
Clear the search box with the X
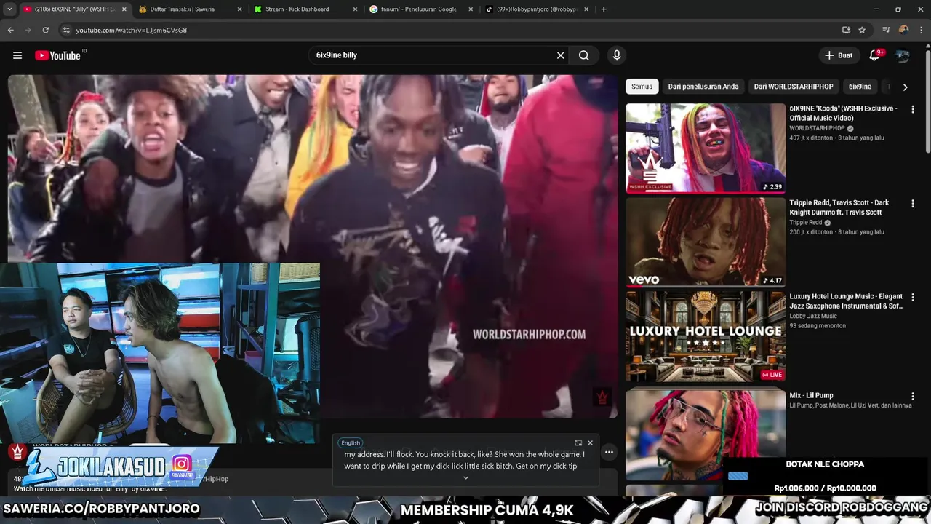point(561,55)
